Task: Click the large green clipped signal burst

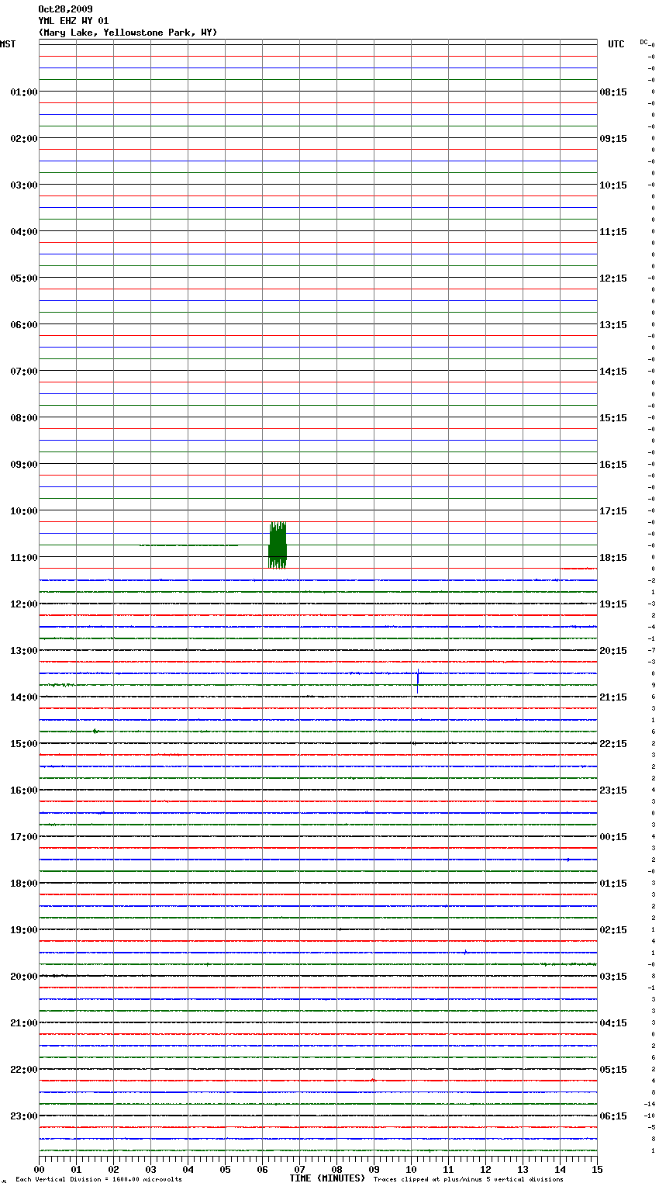Action: [x=278, y=545]
